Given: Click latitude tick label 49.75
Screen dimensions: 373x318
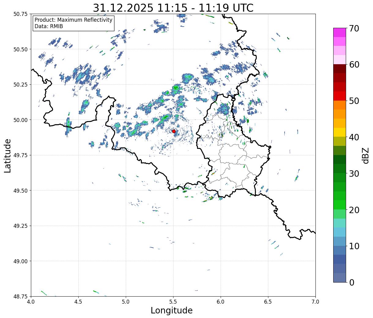Looking at the screenshot, I should point(21,155).
